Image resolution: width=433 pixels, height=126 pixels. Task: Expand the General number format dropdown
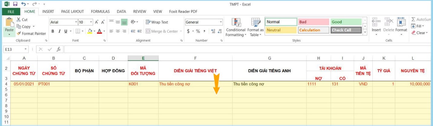coord(220,22)
